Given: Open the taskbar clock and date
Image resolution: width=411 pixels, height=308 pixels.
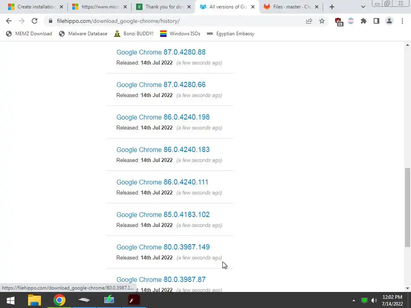Looking at the screenshot, I should pyautogui.click(x=393, y=300).
